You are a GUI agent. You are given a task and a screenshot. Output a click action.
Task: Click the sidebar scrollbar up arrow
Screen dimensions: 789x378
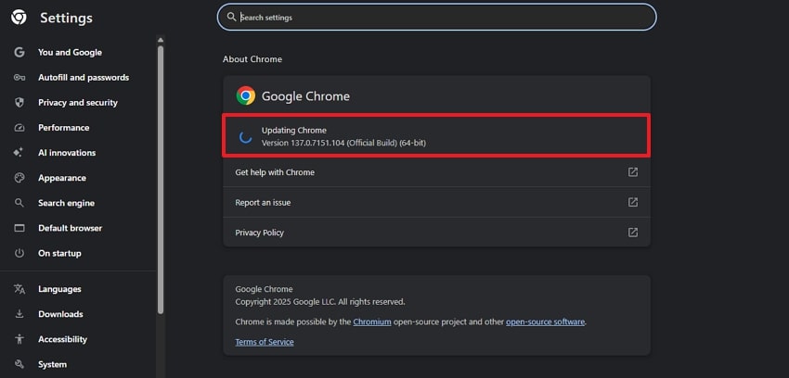pyautogui.click(x=161, y=40)
